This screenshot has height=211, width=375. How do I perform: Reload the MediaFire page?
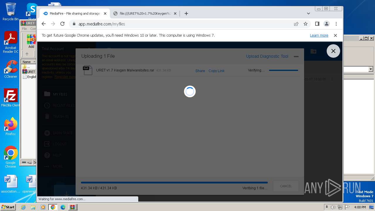[x=62, y=24]
